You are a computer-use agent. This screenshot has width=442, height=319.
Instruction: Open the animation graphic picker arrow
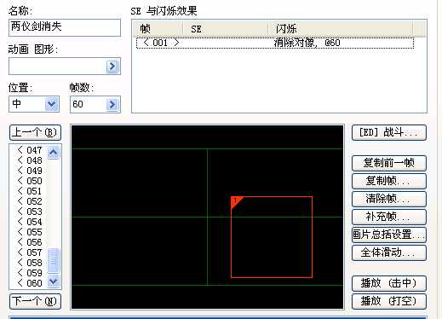tap(112, 67)
